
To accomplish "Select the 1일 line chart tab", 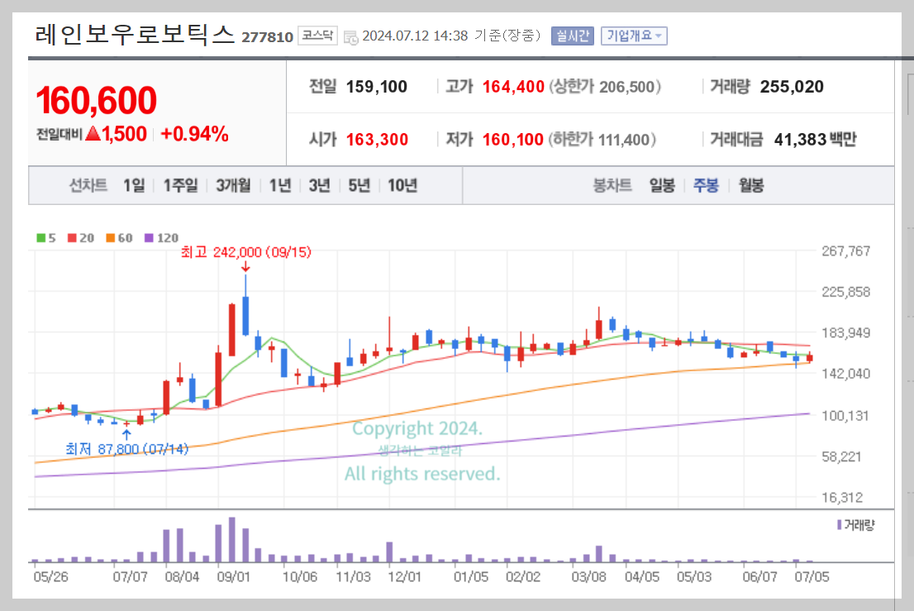I will pyautogui.click(x=134, y=185).
